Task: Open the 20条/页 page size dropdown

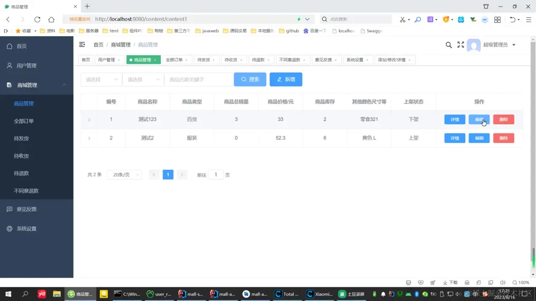Action: (x=124, y=175)
